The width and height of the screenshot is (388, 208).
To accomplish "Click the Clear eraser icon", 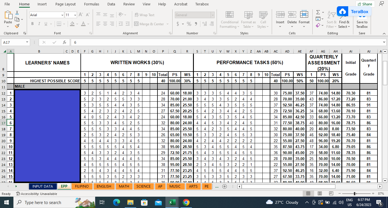I will (318, 25).
